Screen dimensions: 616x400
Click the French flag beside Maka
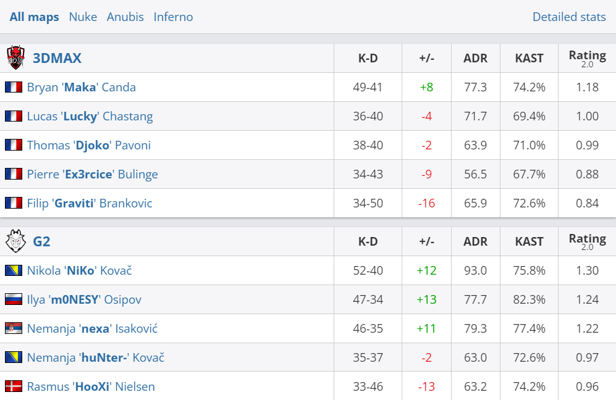coord(14,87)
